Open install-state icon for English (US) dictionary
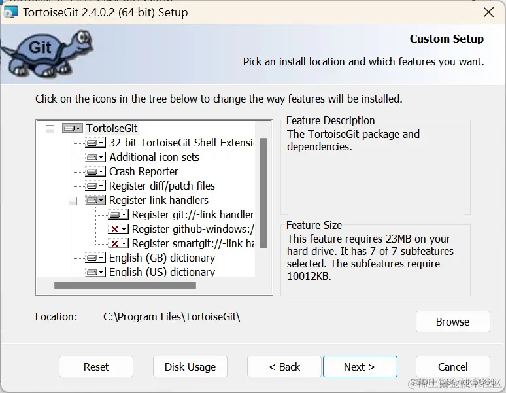 [95, 271]
